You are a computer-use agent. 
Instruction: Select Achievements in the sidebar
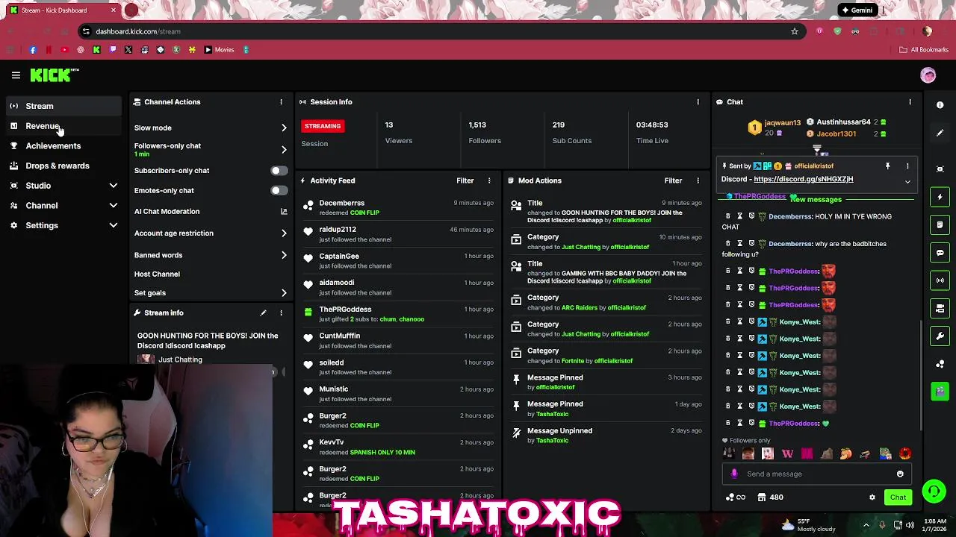click(x=63, y=146)
